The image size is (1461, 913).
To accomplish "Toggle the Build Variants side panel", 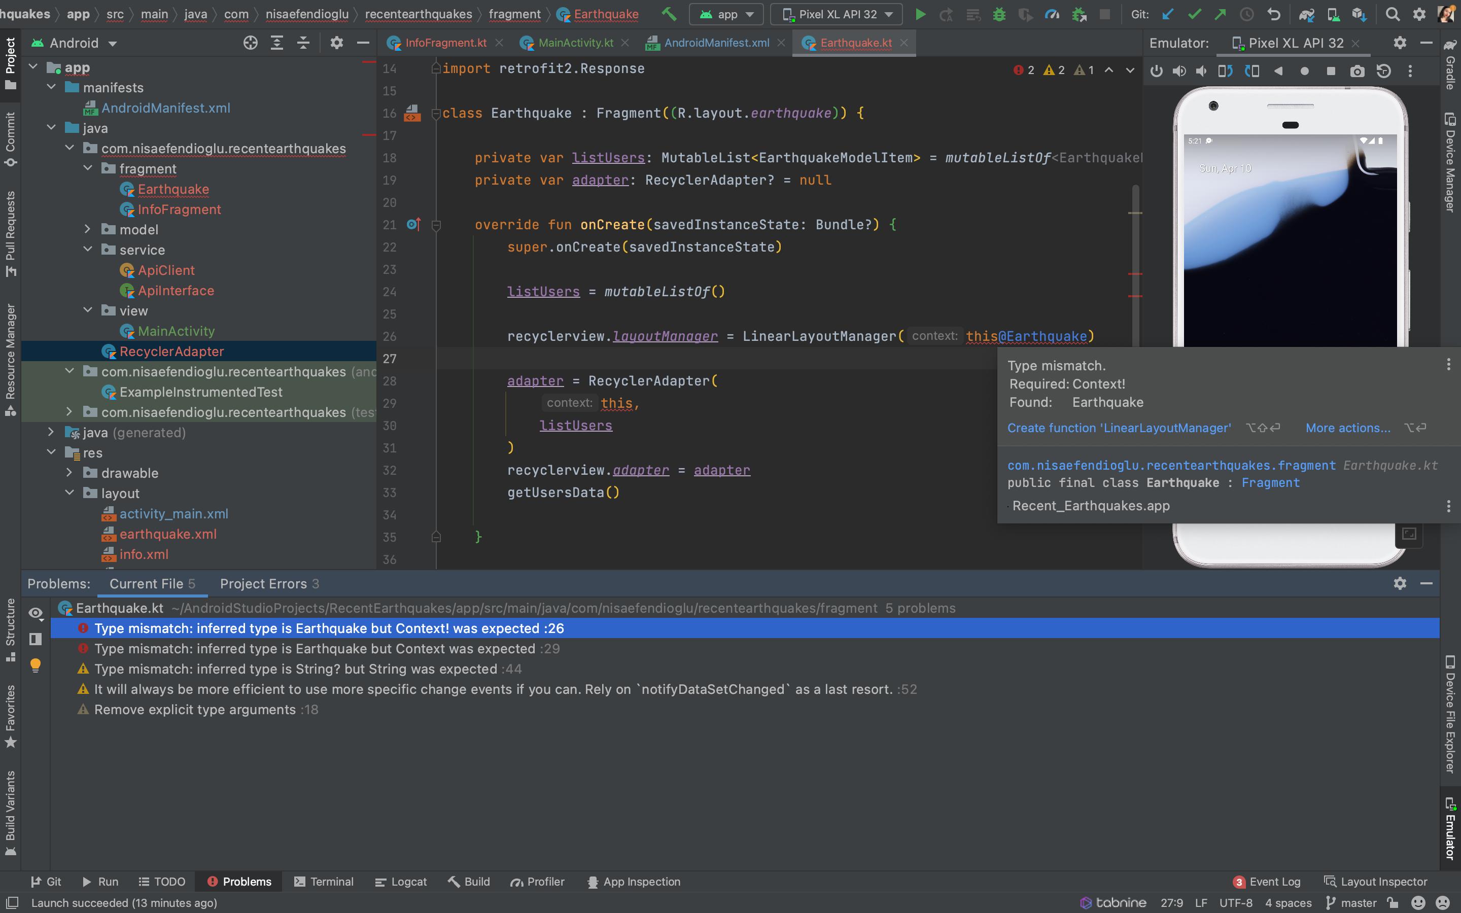I will (x=10, y=813).
